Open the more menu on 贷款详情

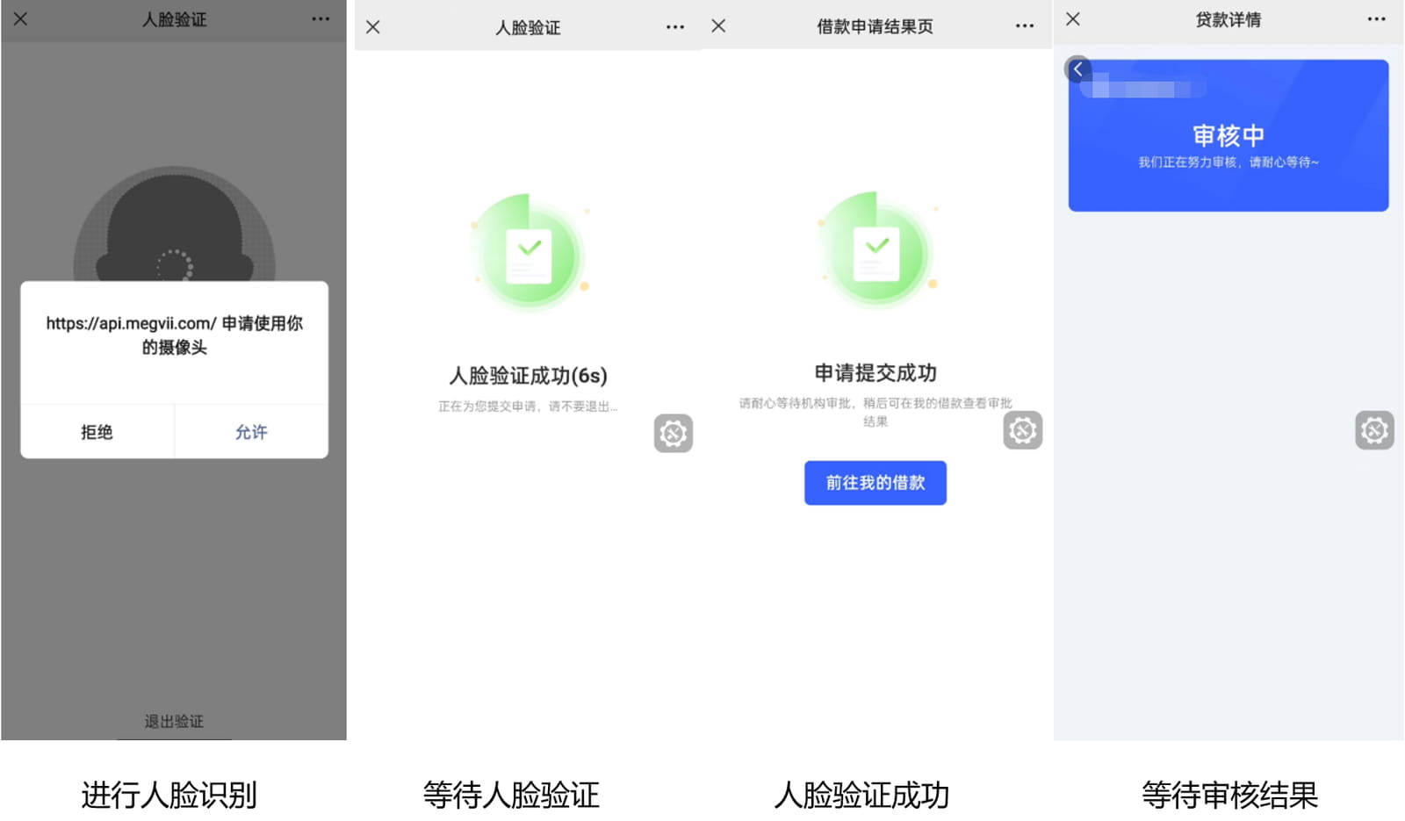[x=1376, y=19]
